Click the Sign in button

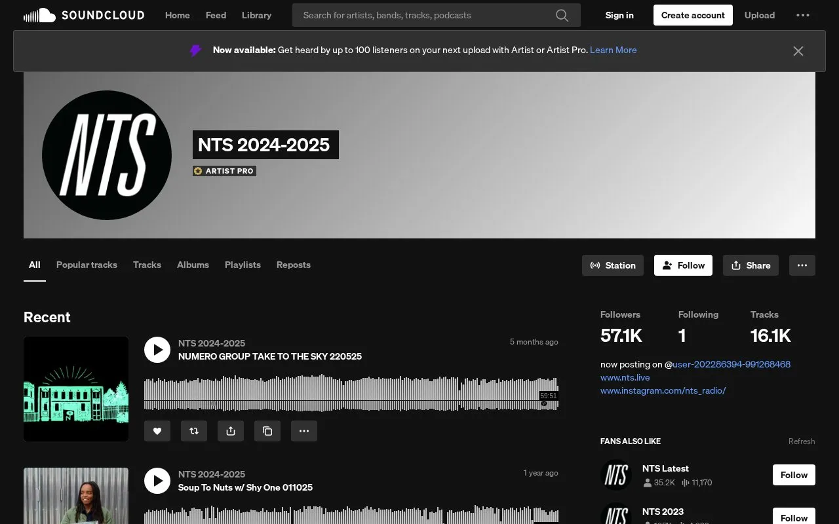point(619,15)
